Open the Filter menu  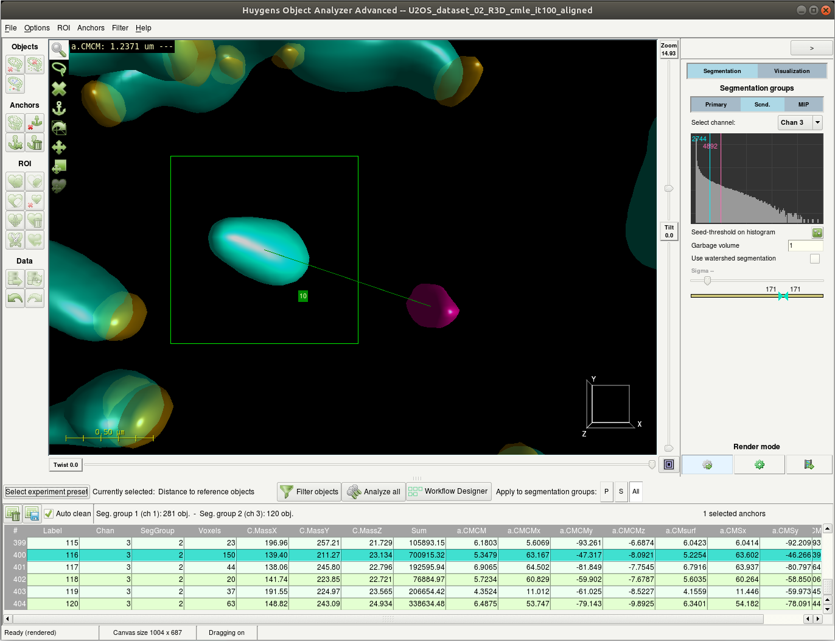tap(120, 28)
